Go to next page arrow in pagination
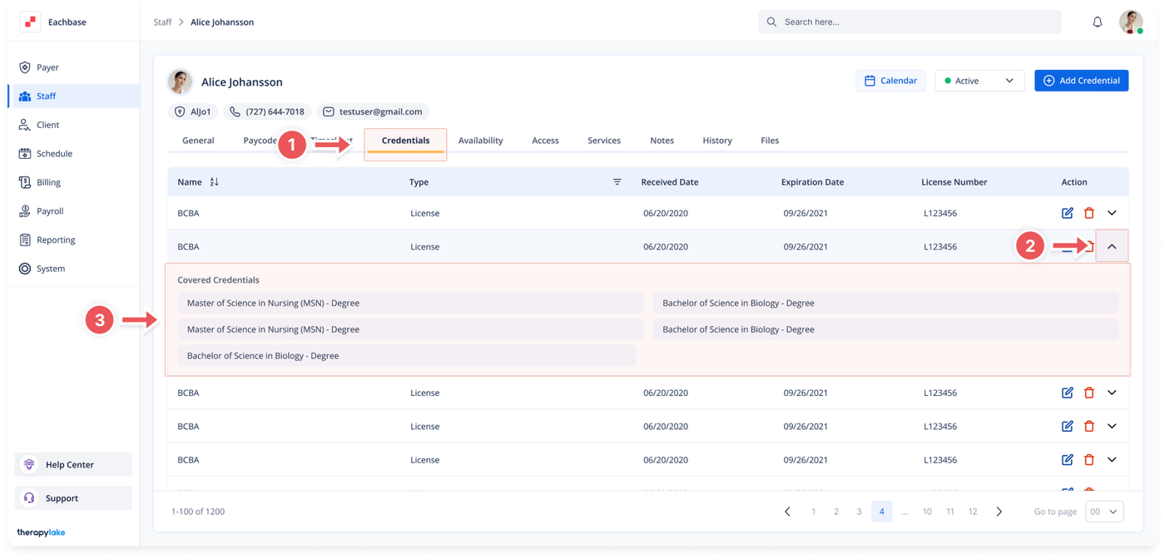The image size is (1165, 559). [999, 512]
